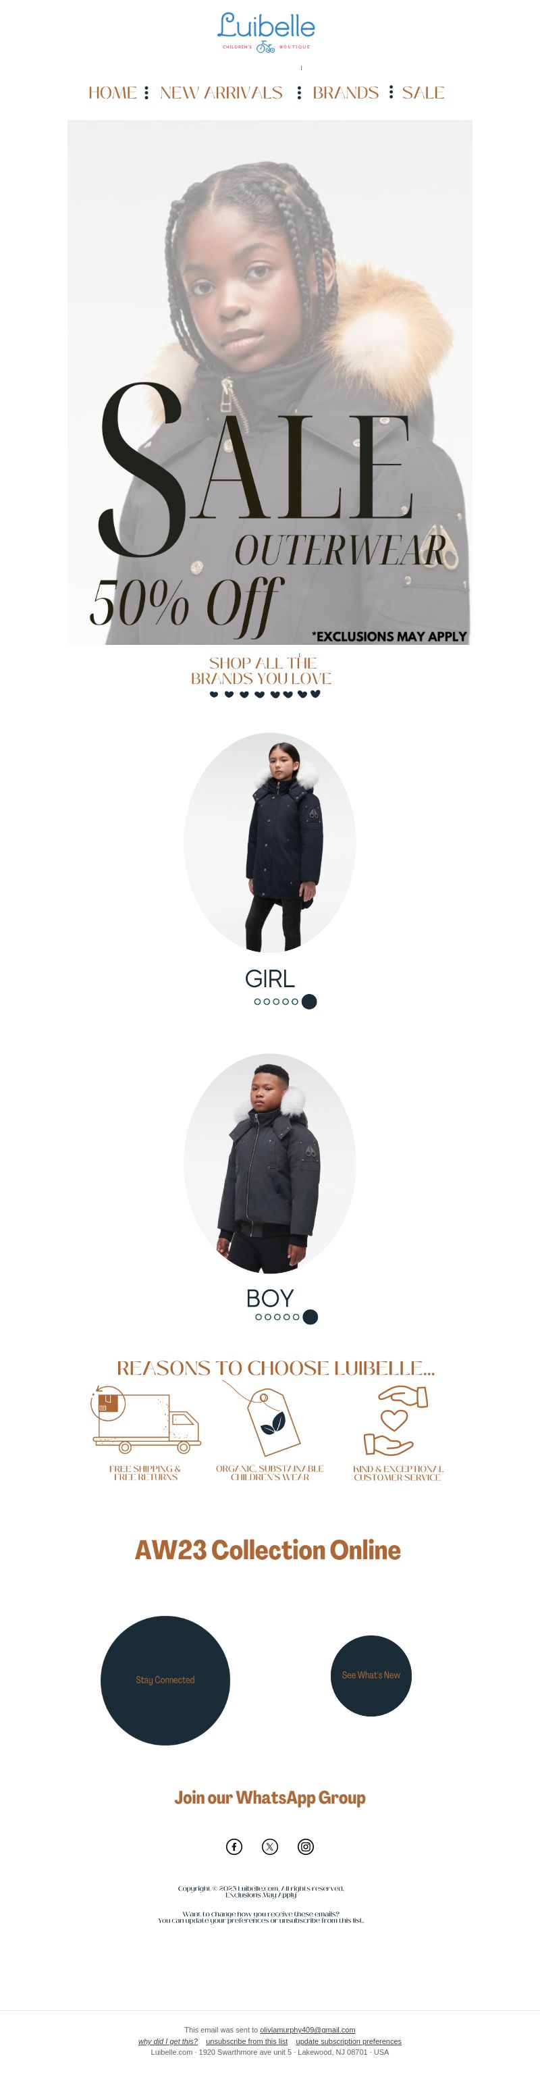540x2098 pixels.
Task: Click update subscription preferences link
Action: coord(348,2041)
